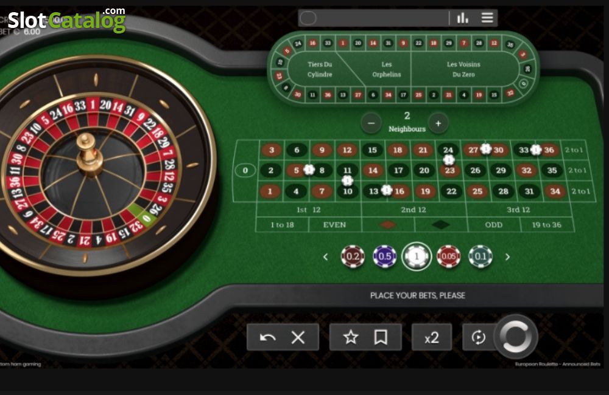The width and height of the screenshot is (609, 395).
Task: Select the 0.2 dark red chip
Action: 353,256
